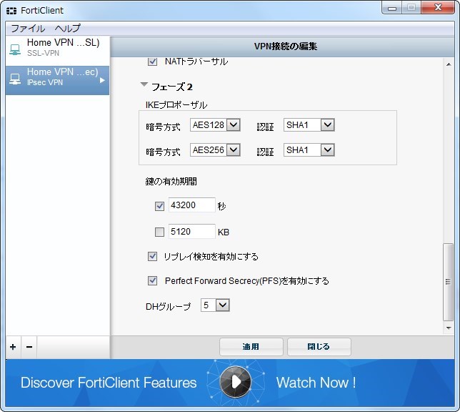Click the FortiClient logo in the title bar
The width and height of the screenshot is (460, 412).
click(x=11, y=11)
